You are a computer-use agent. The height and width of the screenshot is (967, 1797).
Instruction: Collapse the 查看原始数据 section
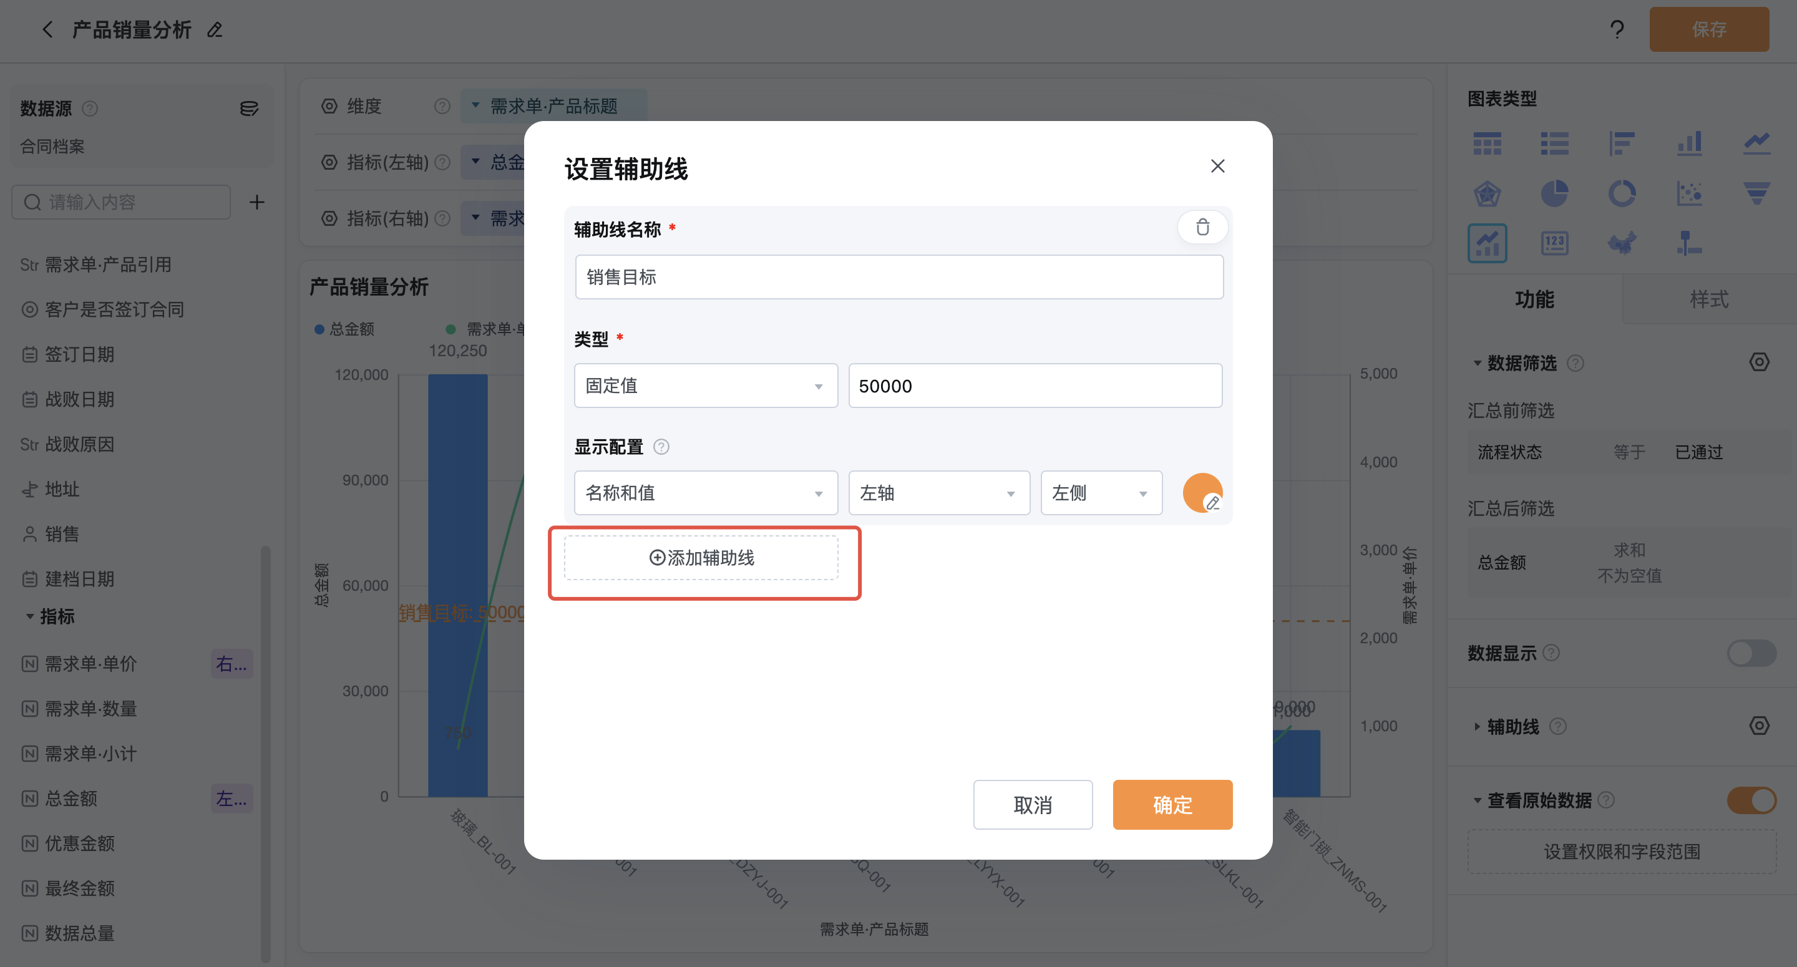click(x=1477, y=800)
